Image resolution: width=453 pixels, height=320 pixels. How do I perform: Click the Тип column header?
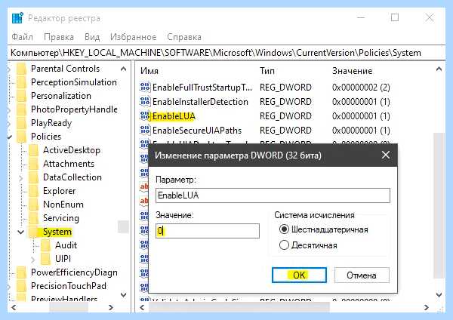(267, 71)
